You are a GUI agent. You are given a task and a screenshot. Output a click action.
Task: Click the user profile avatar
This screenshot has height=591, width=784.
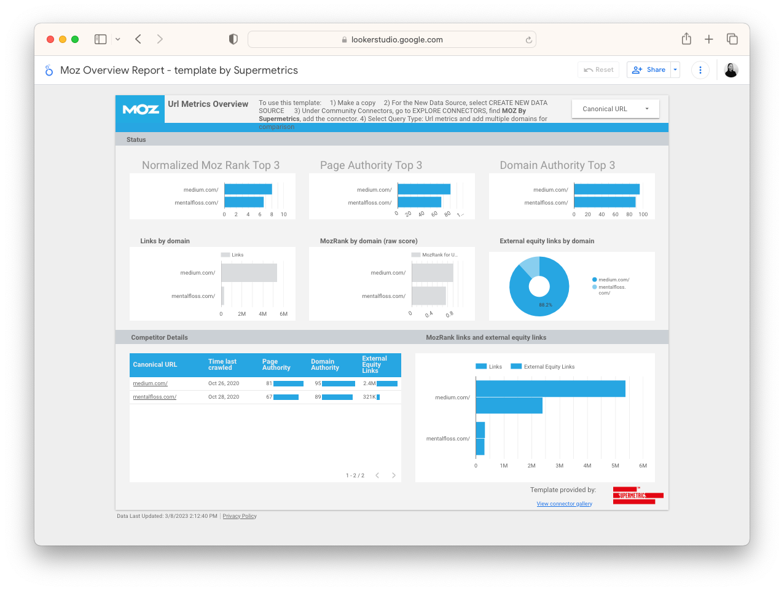pos(731,70)
